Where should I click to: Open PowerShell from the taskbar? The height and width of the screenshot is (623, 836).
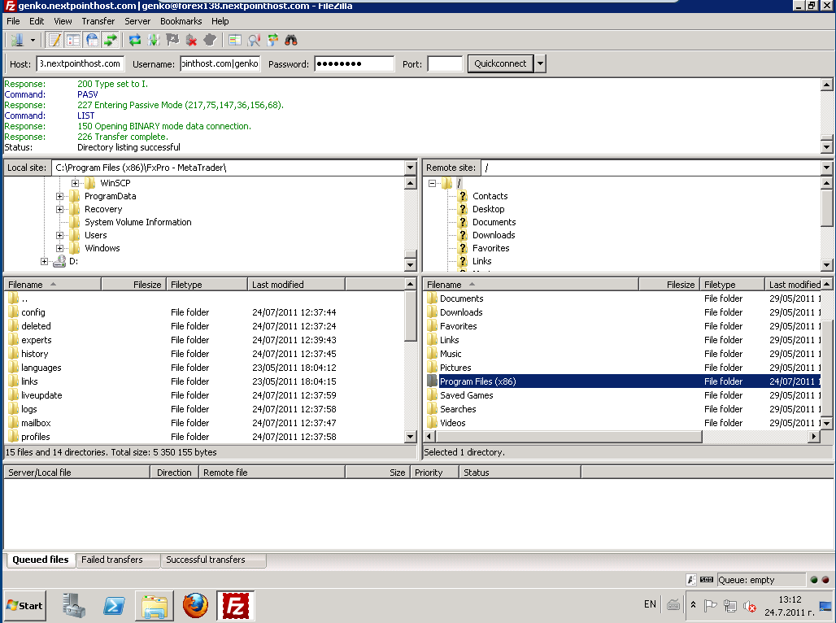(x=114, y=605)
